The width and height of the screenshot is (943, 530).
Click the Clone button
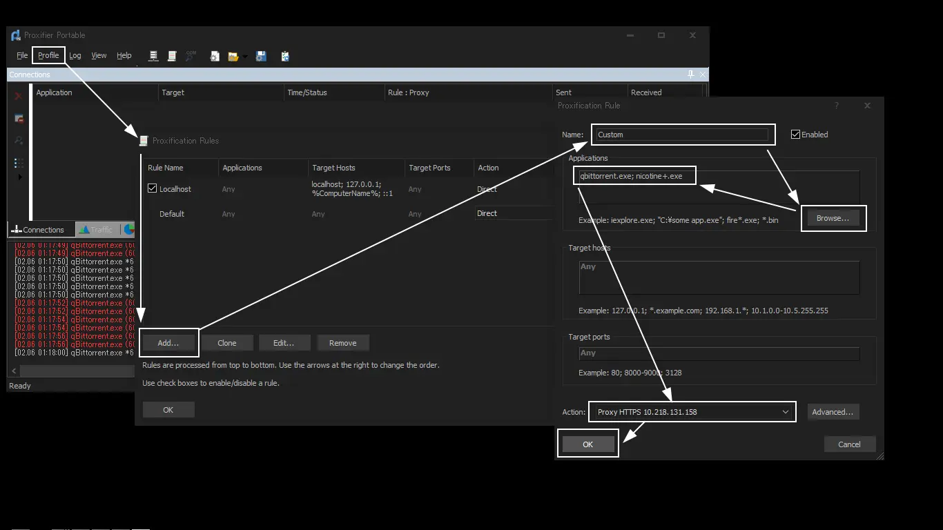click(227, 343)
